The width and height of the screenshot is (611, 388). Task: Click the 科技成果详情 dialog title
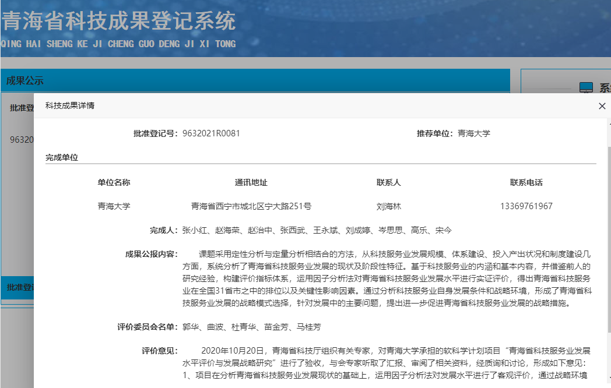coord(70,105)
